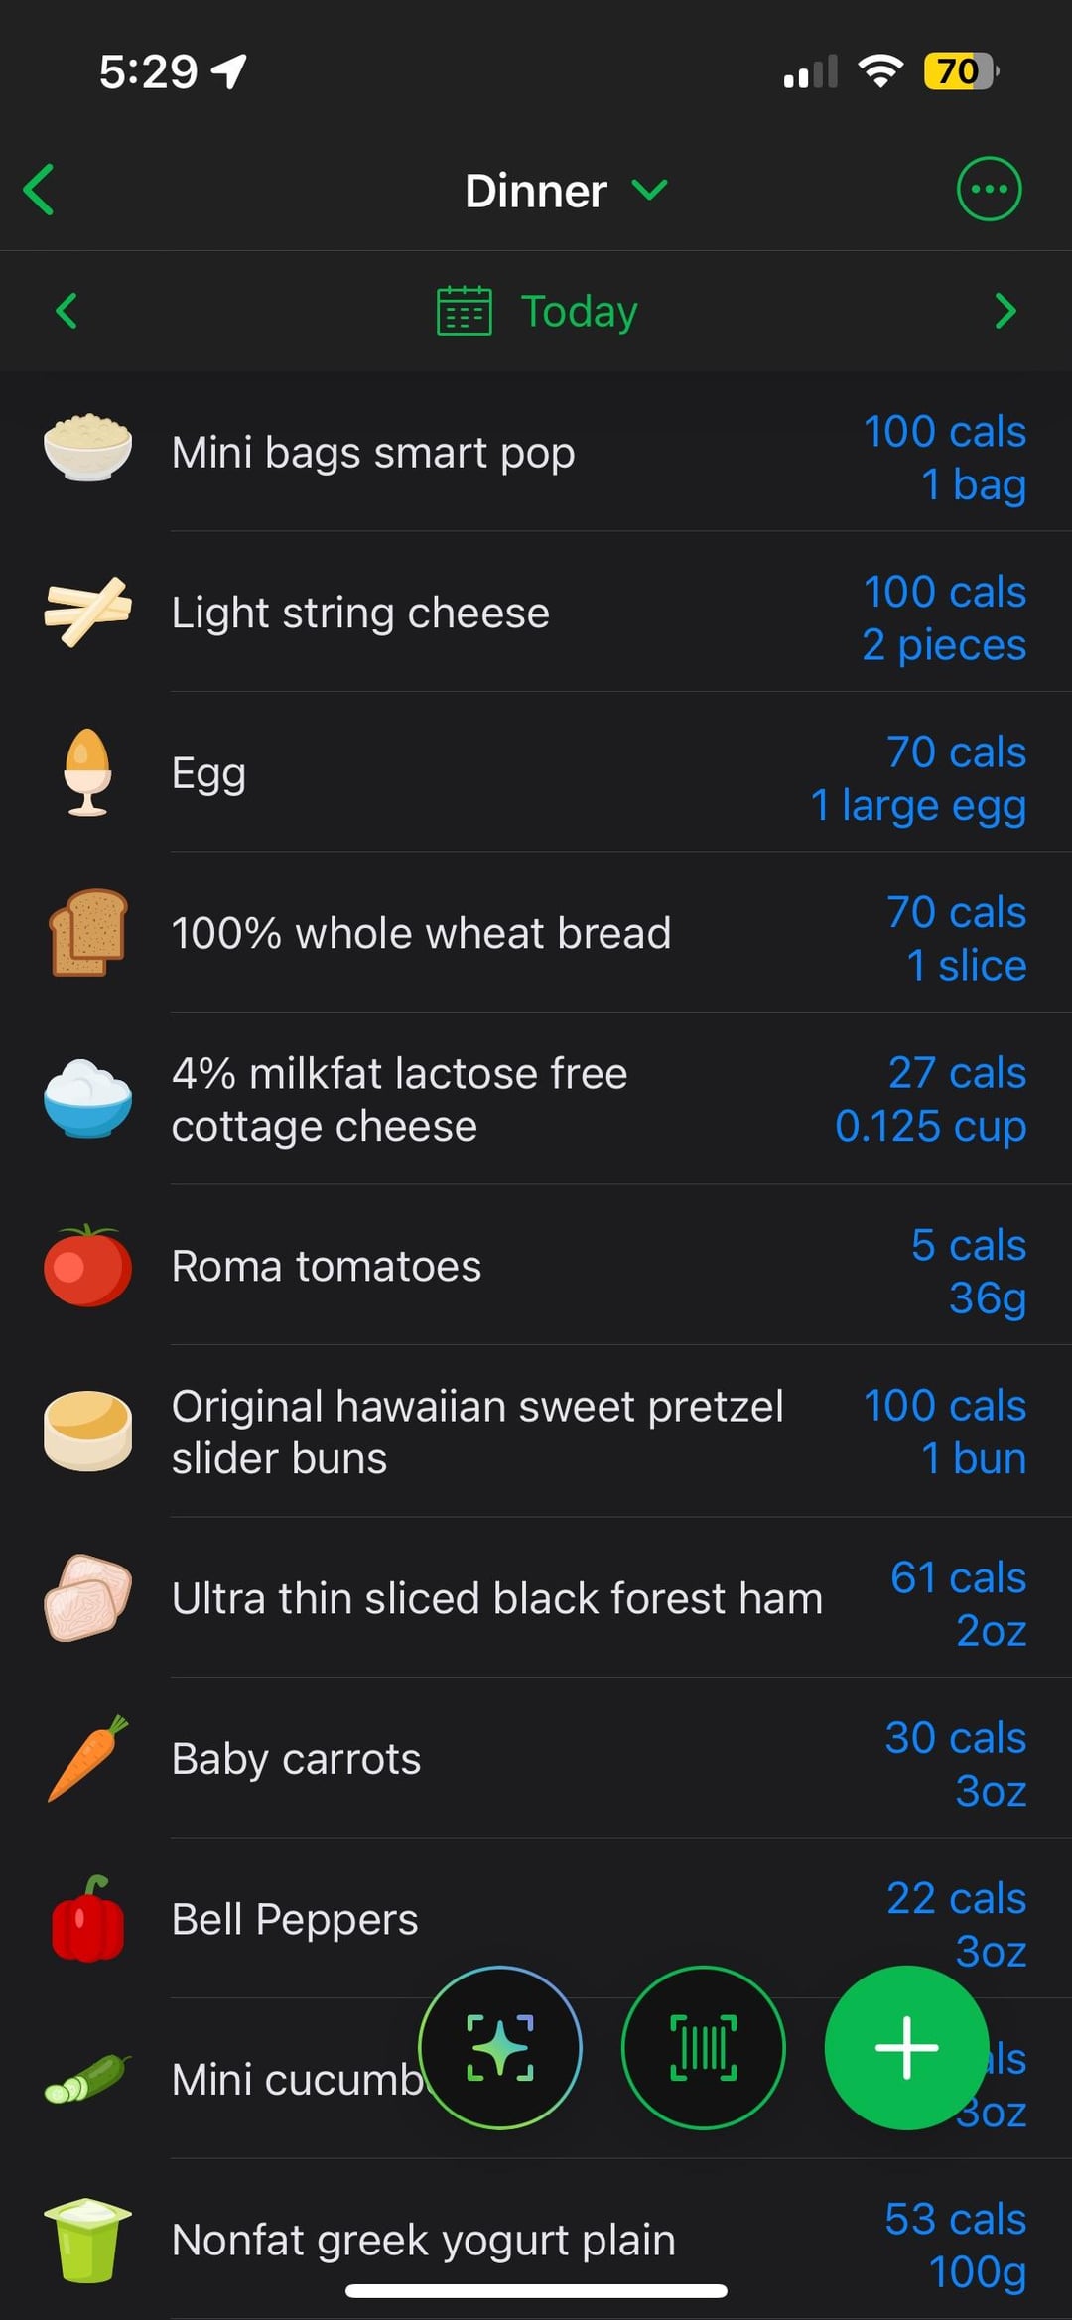This screenshot has width=1072, height=2320.
Task: Open the Mini bags smart pop entry
Action: tap(373, 453)
